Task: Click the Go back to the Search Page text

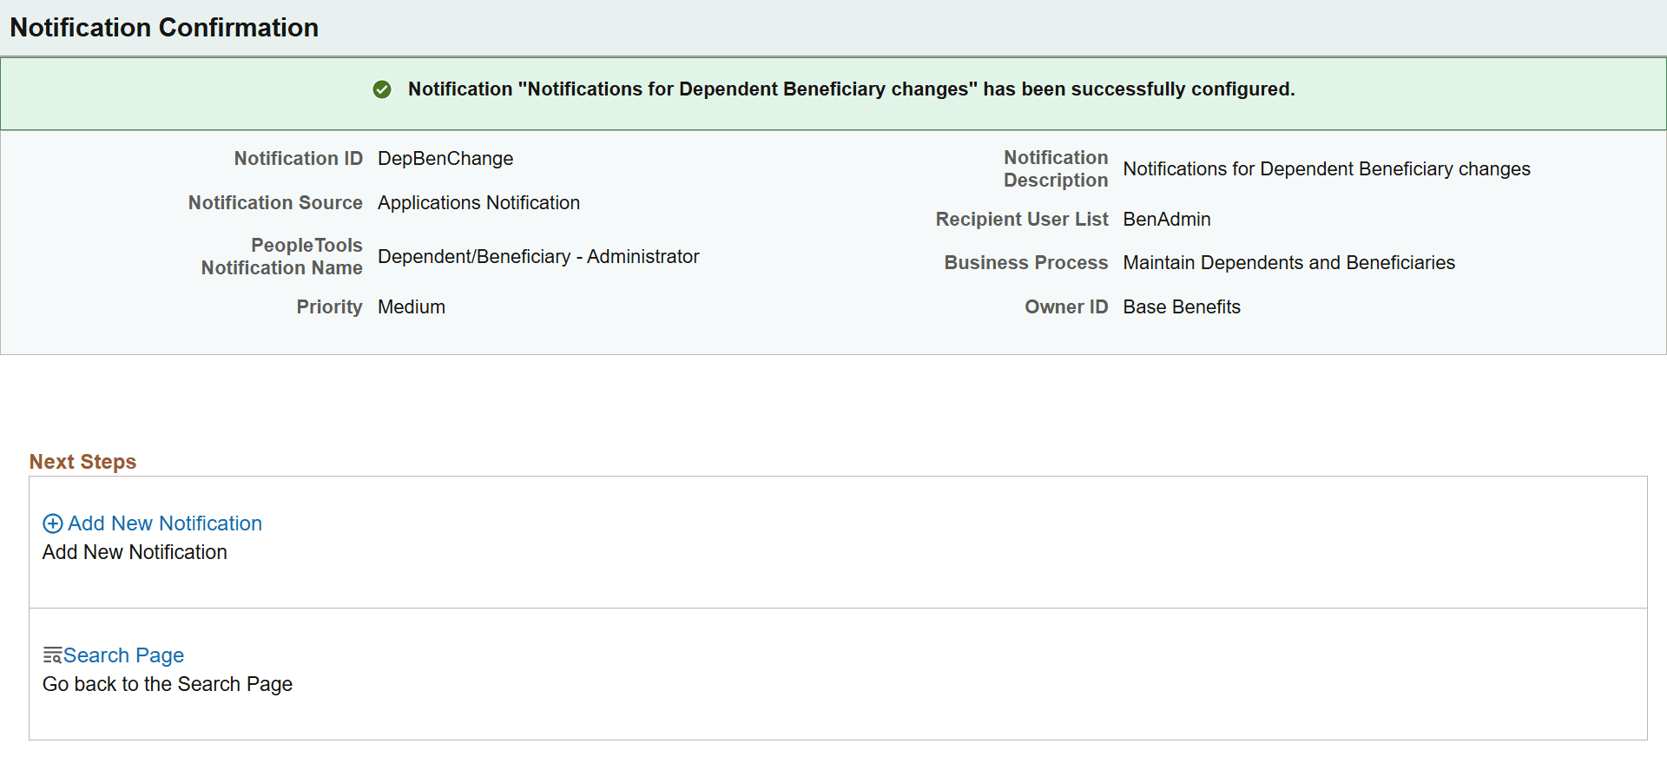Action: click(168, 685)
